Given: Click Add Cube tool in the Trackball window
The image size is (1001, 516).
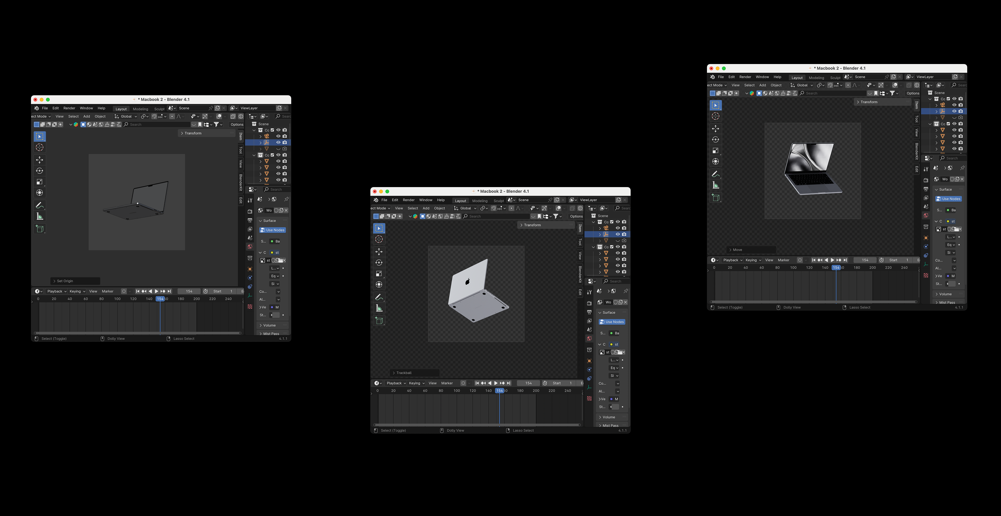Looking at the screenshot, I should coord(379,320).
